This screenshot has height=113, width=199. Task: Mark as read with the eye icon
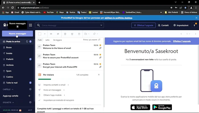pyautogui.click(x=51, y=34)
